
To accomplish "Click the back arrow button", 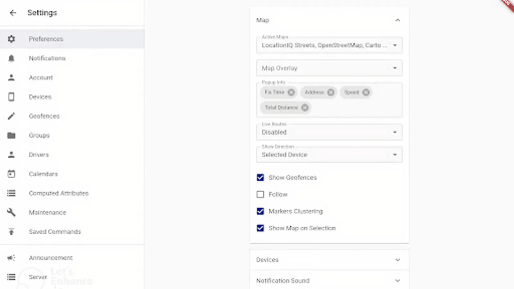I will click(x=13, y=13).
